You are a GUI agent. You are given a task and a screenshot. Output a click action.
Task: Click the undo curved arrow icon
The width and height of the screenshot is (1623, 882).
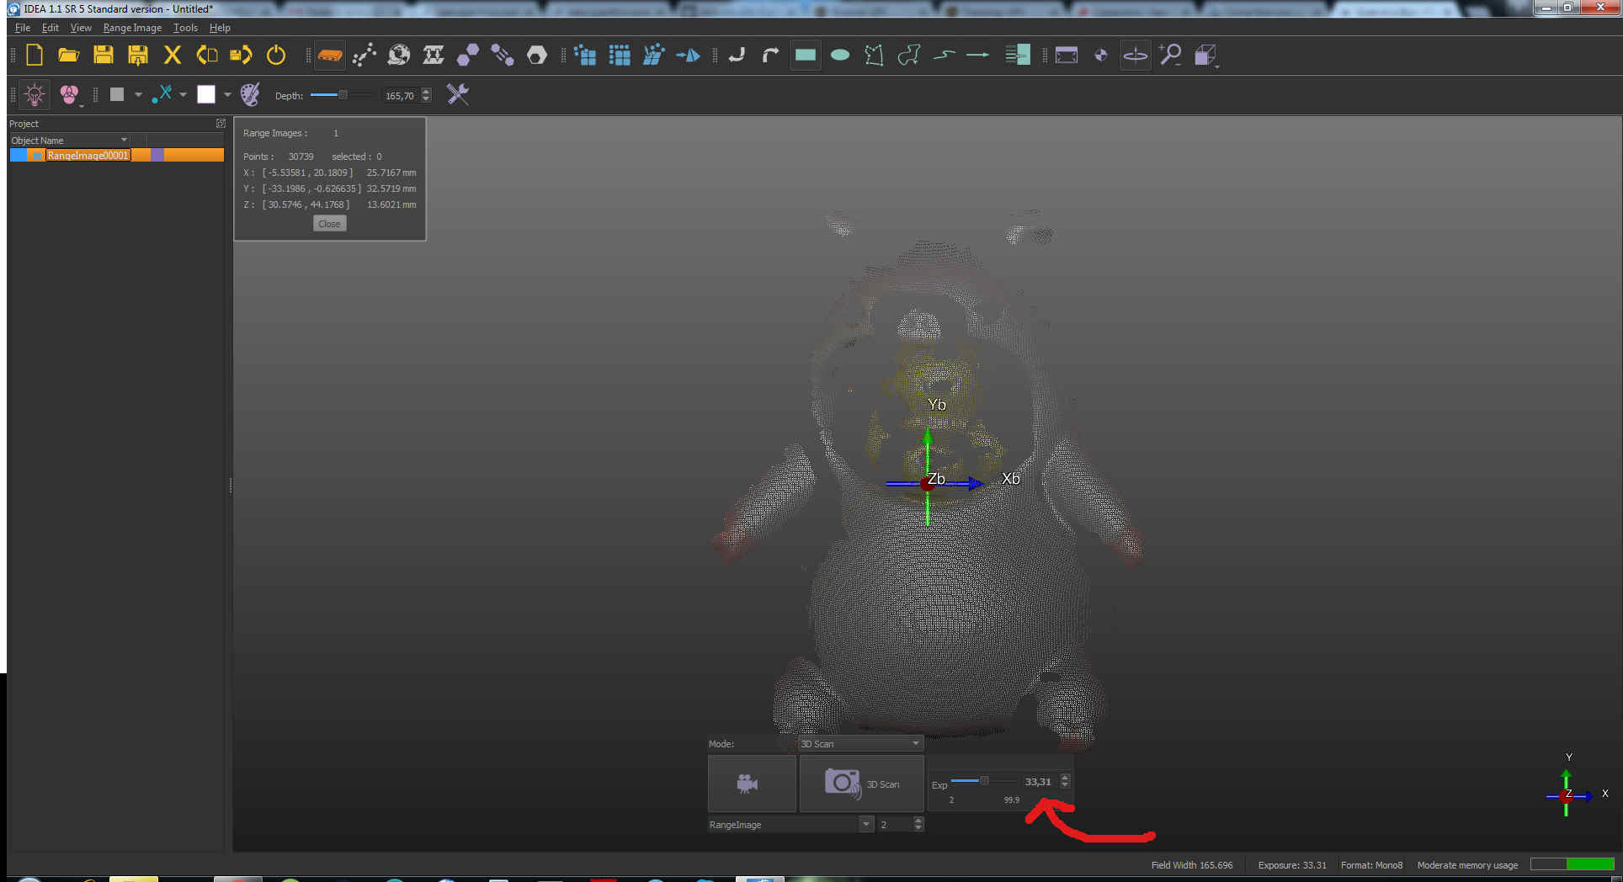point(737,56)
